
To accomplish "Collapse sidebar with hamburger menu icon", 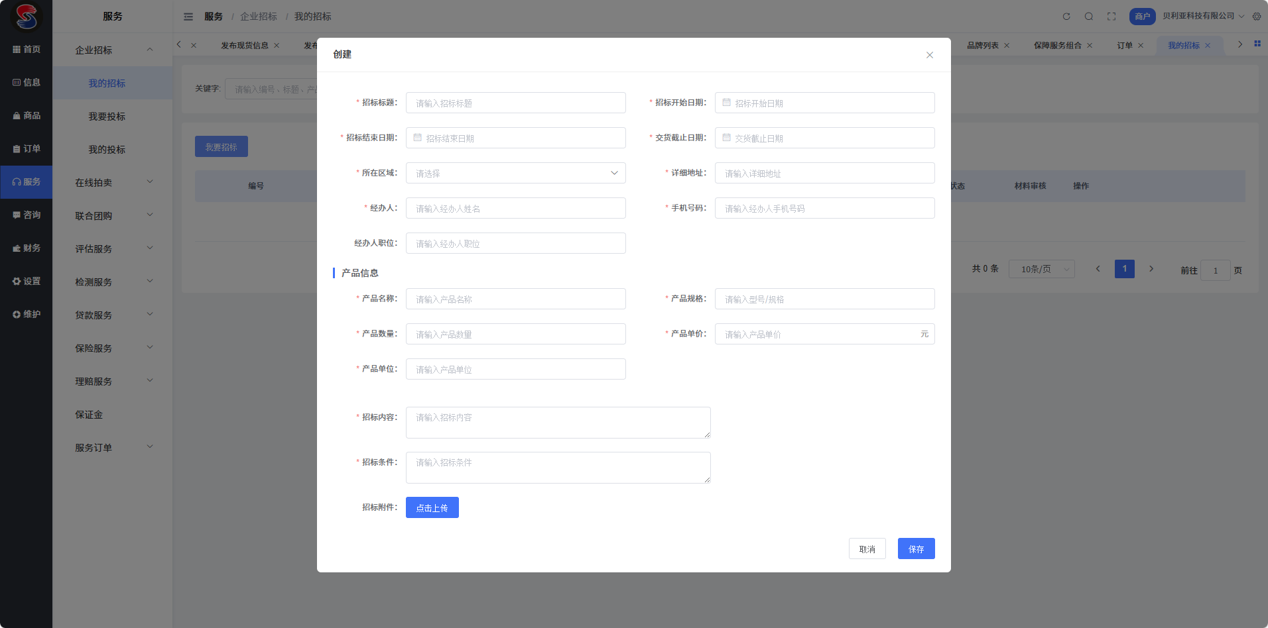I will pyautogui.click(x=188, y=17).
